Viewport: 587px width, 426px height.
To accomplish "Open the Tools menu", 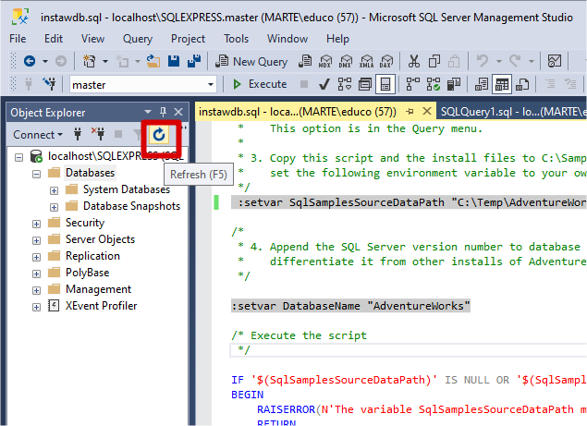I will pos(237,39).
